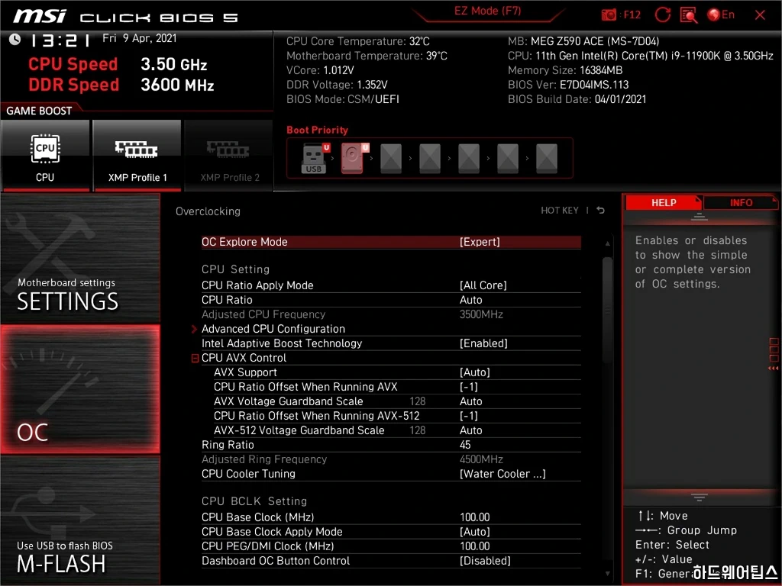Viewport: 782px width, 586px height.
Task: Click the clock time 13:21 display
Action: coord(60,40)
